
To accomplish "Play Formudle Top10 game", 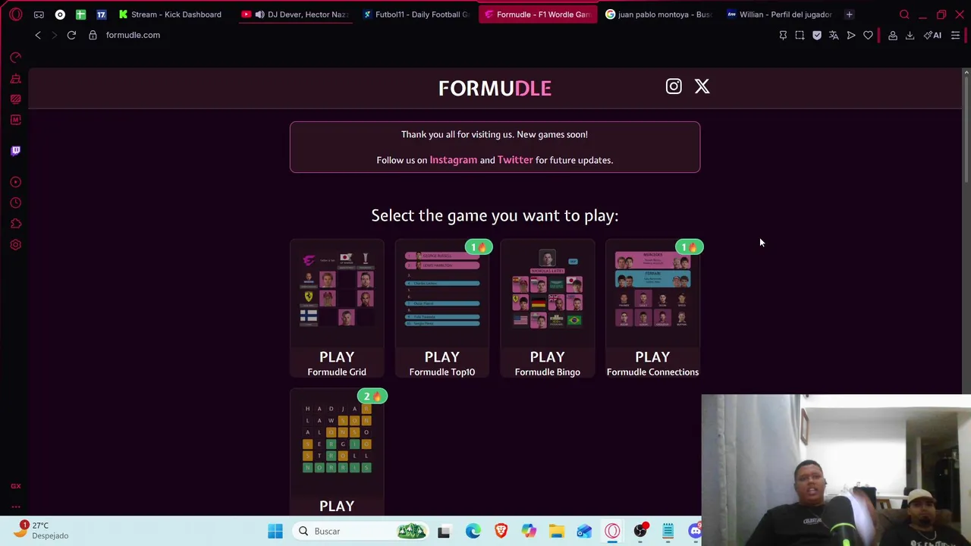I will pos(442,309).
